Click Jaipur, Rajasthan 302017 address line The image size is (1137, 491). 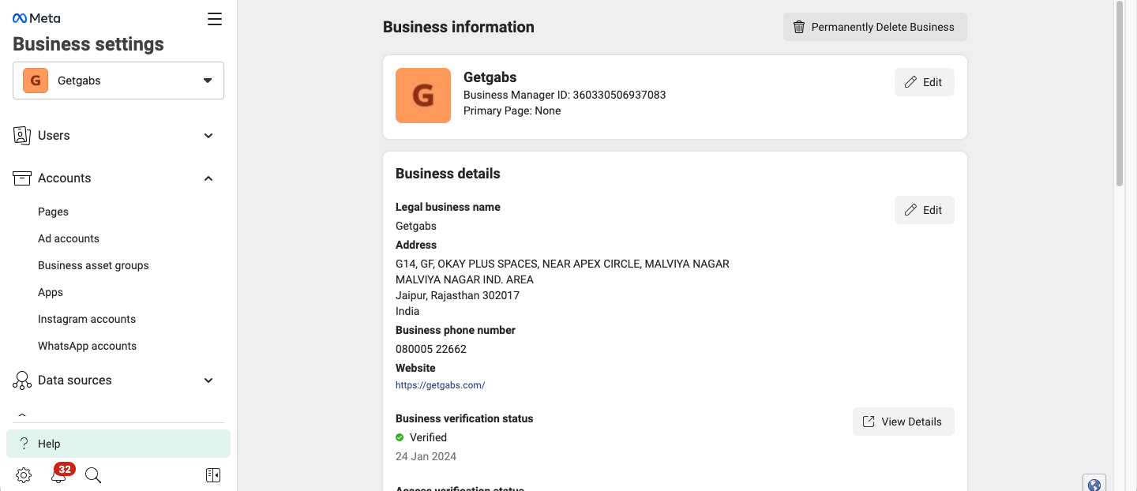click(x=457, y=295)
